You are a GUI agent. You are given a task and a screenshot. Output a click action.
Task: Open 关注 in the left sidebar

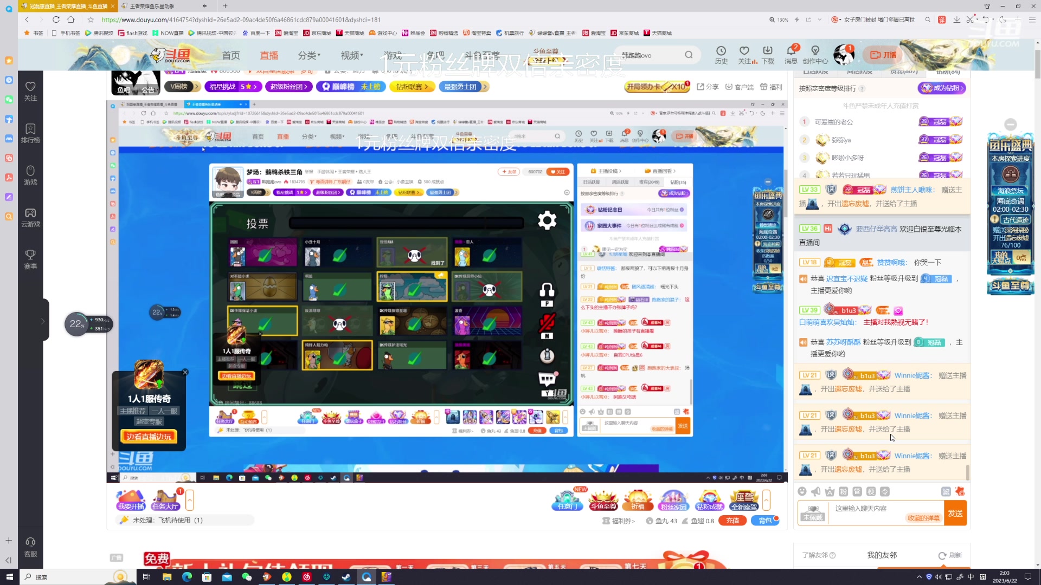[x=30, y=91]
